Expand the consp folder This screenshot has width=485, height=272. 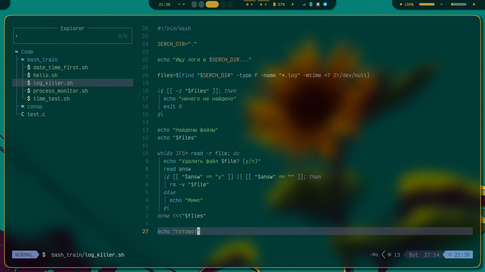(x=35, y=106)
